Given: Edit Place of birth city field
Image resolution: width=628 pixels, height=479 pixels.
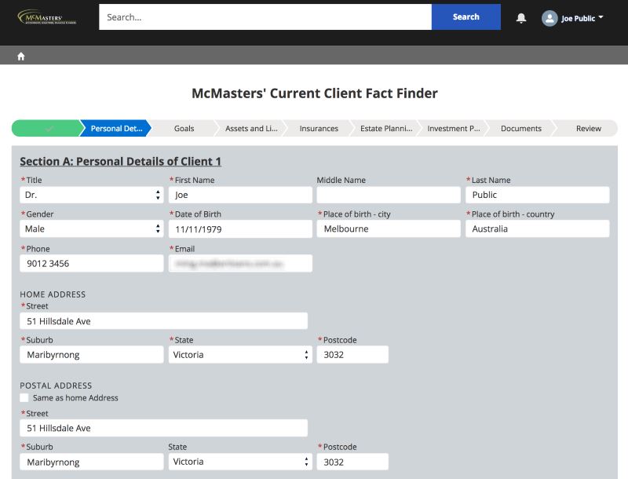Looking at the screenshot, I should (x=389, y=229).
